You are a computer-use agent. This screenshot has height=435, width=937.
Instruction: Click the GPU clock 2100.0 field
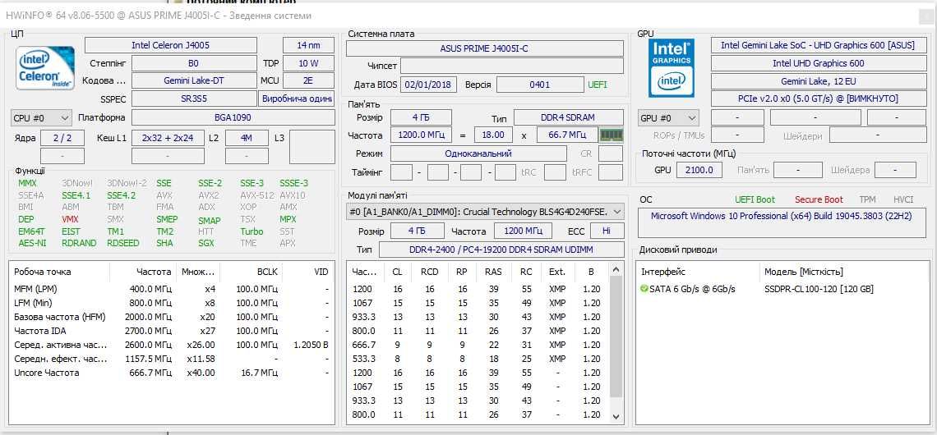pos(699,170)
